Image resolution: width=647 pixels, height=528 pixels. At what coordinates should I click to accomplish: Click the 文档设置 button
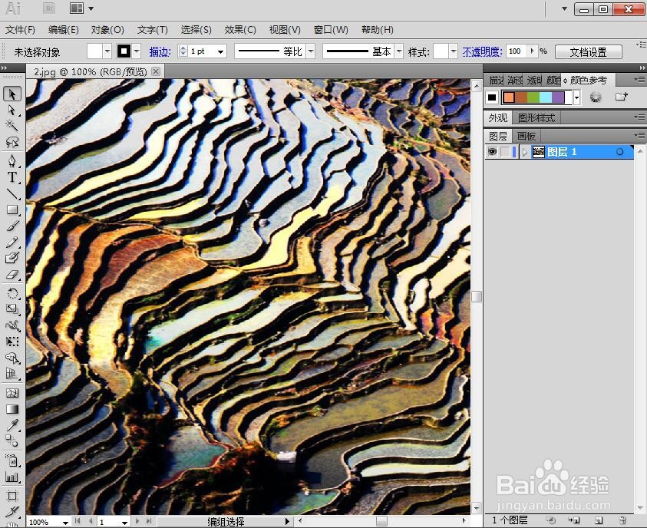pyautogui.click(x=589, y=52)
